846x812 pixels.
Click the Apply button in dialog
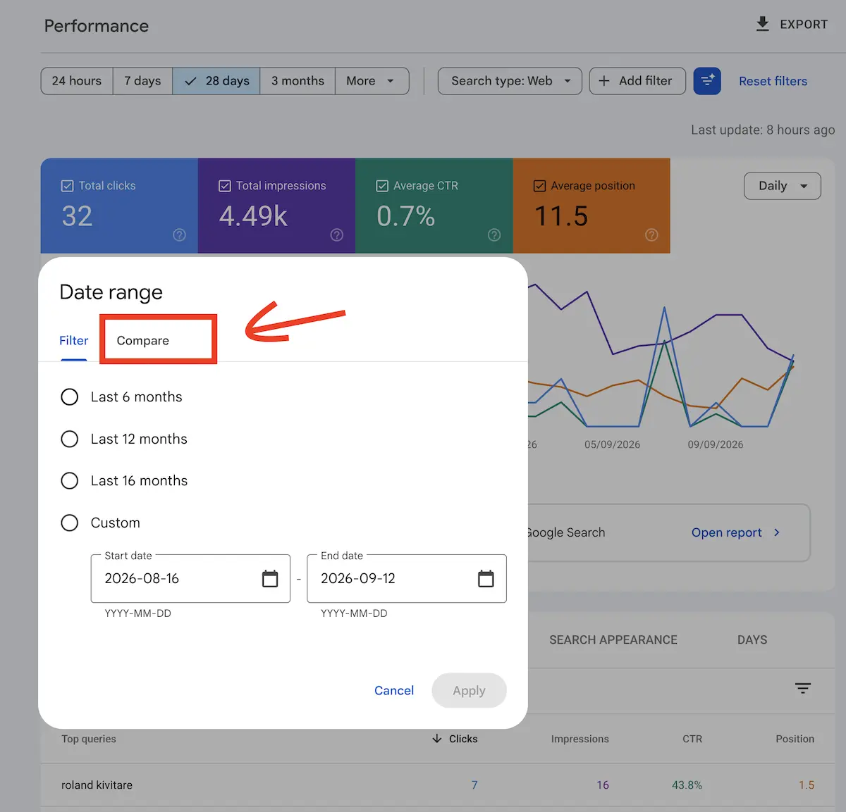(x=470, y=691)
